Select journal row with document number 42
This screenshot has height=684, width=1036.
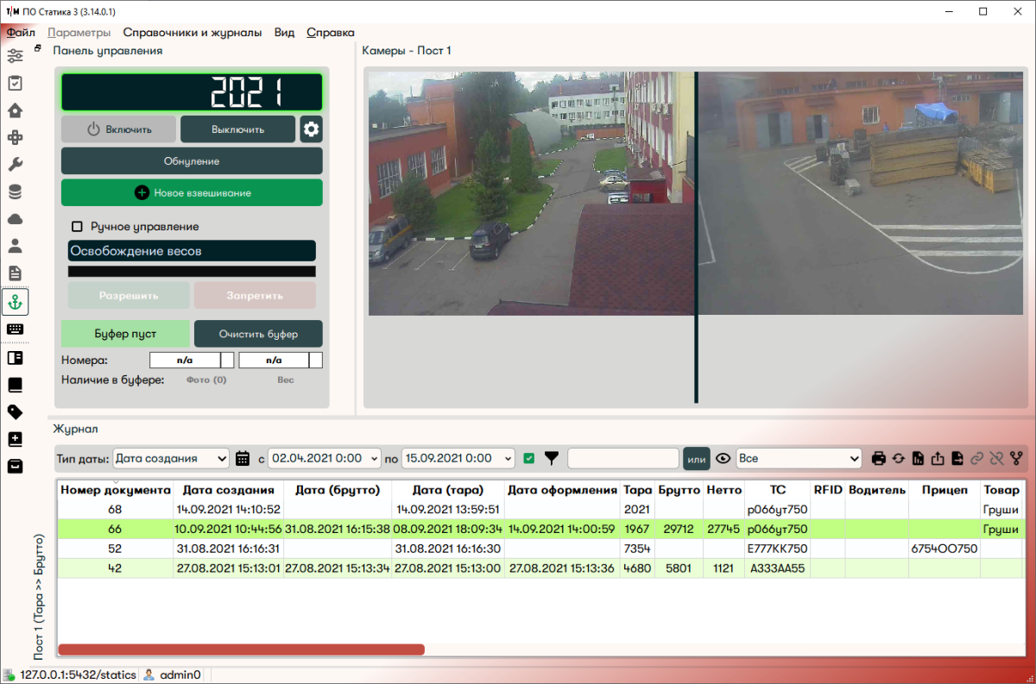540,568
